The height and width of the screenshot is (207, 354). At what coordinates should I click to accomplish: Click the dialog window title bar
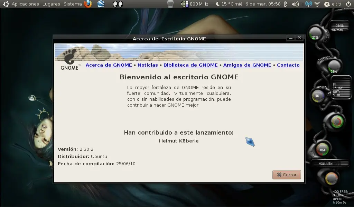169,39
